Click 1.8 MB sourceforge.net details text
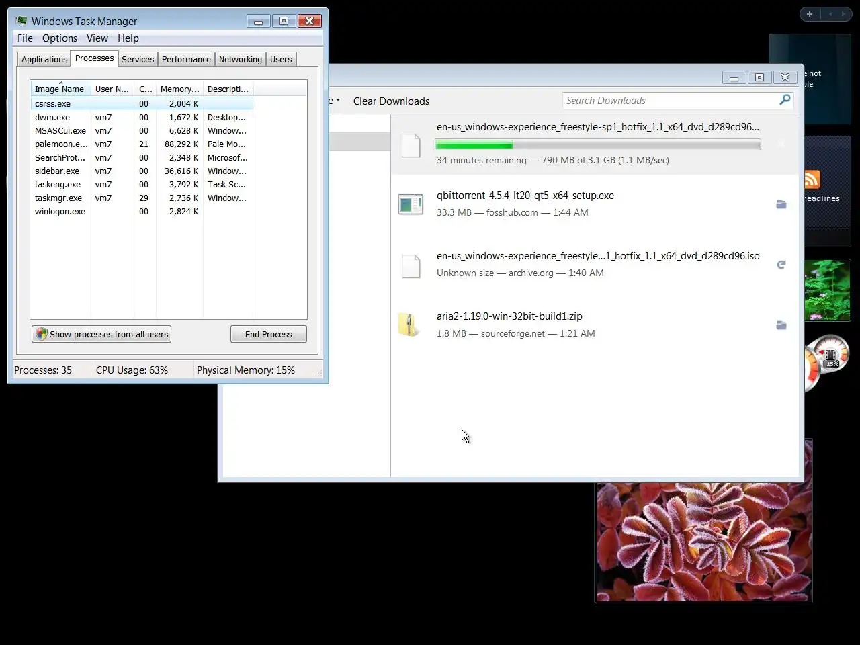 [515, 333]
